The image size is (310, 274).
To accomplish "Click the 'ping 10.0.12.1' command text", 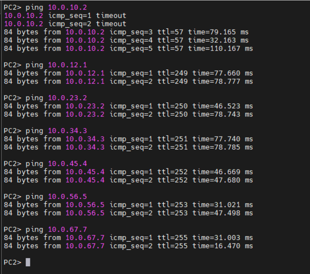I will click(x=56, y=65).
